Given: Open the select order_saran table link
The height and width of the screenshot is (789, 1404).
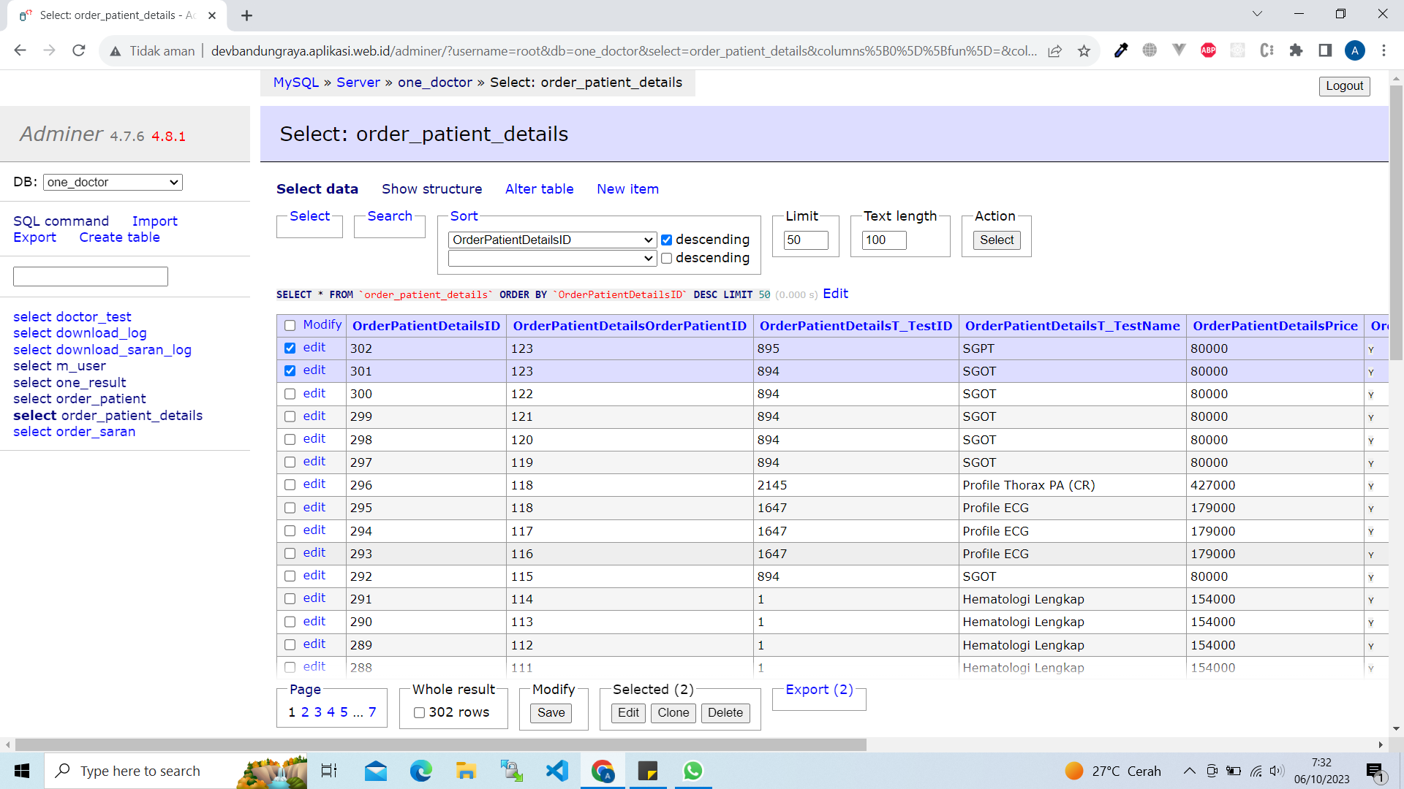Looking at the screenshot, I should pos(74,432).
